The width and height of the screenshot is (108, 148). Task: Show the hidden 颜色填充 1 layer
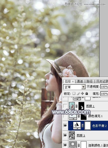click(x=65, y=116)
